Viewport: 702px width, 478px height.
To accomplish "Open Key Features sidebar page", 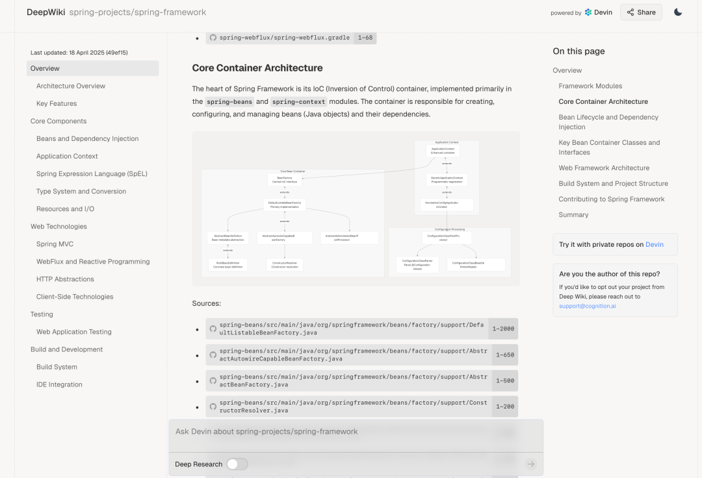I will tap(57, 103).
